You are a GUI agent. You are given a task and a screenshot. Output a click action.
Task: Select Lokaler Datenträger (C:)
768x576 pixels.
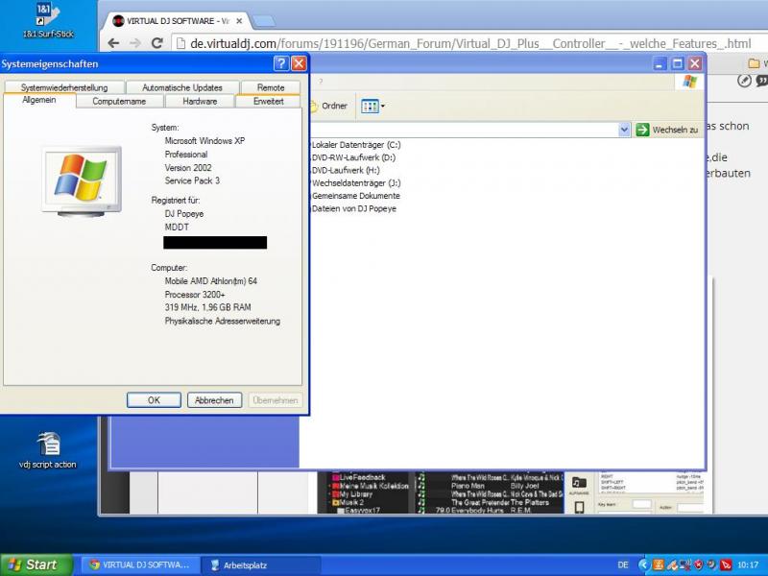click(356, 145)
